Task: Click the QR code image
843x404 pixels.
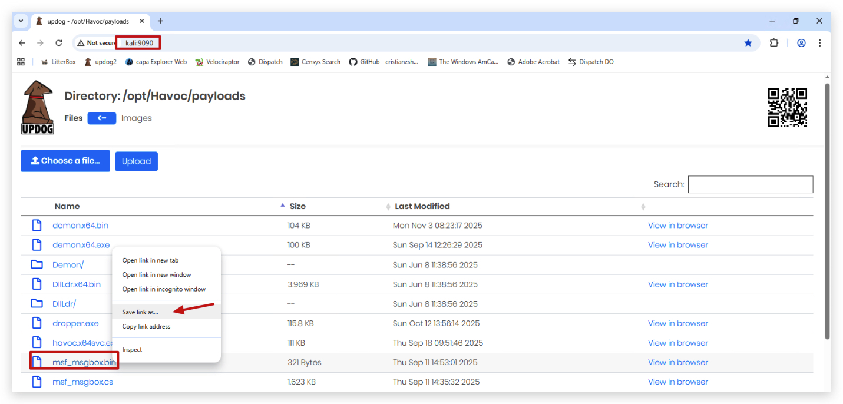Action: pyautogui.click(x=788, y=107)
